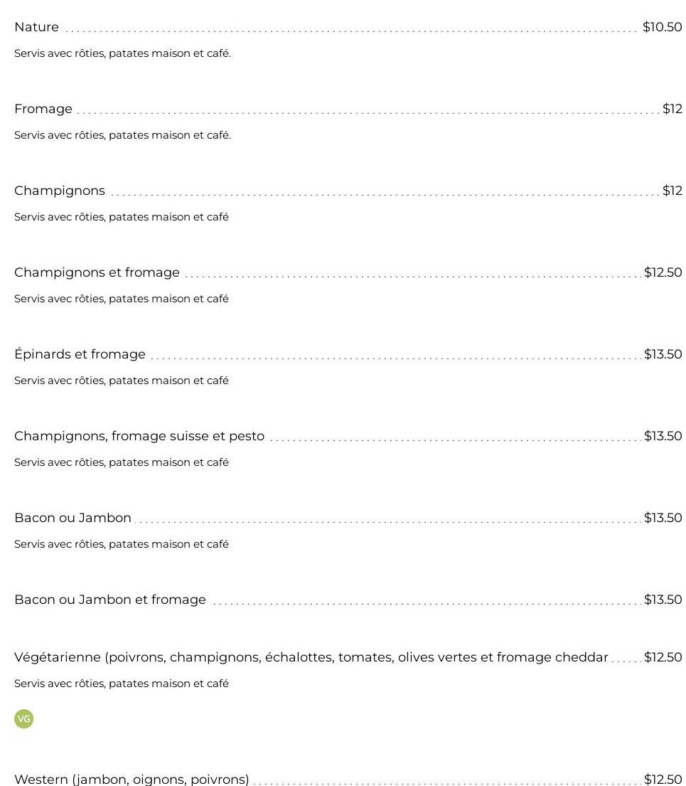Viewport: 686px width, 786px height.
Task: Select the Épinards et fromage item
Action: coord(80,354)
